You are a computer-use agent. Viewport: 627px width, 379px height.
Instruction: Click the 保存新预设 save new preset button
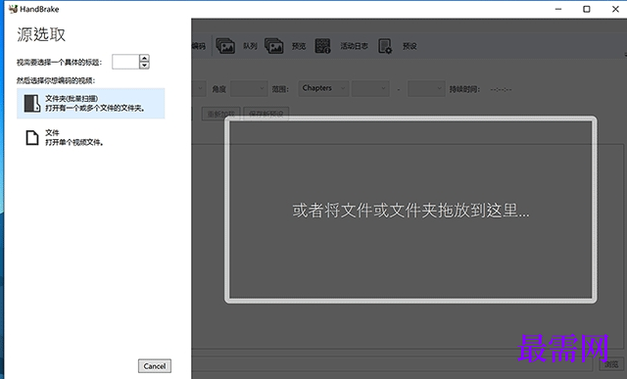tap(265, 114)
